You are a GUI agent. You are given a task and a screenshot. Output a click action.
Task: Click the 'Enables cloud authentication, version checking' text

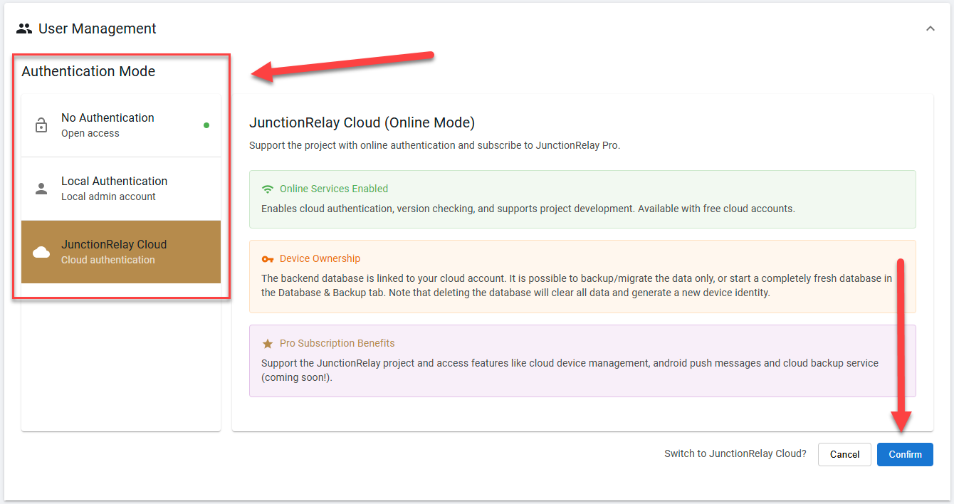tap(528, 209)
